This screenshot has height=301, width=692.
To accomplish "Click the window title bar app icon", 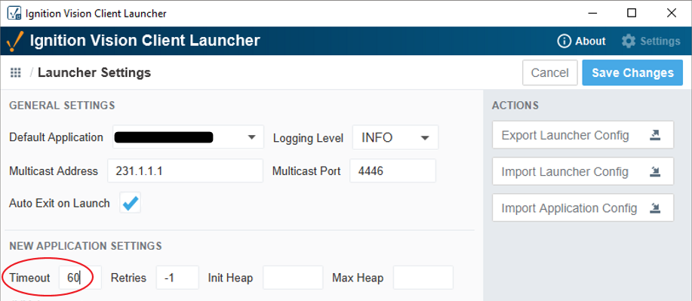I will [x=14, y=13].
